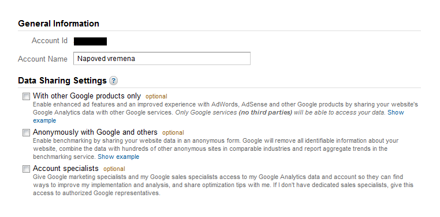
Task: Enable sharing with other Google products only
Action: pos(26,97)
